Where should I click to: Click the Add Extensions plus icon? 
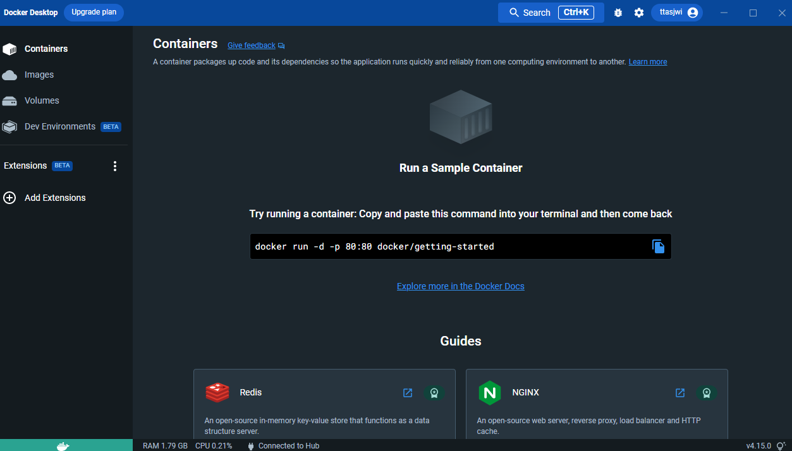(9, 198)
